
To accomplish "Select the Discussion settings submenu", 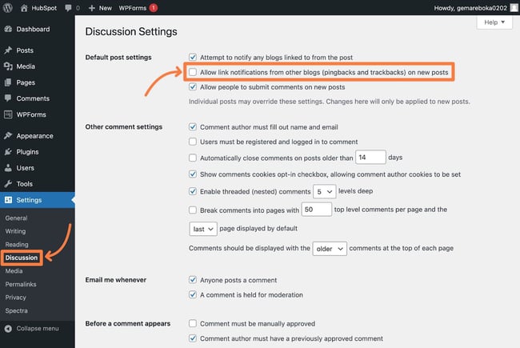I will [22, 258].
